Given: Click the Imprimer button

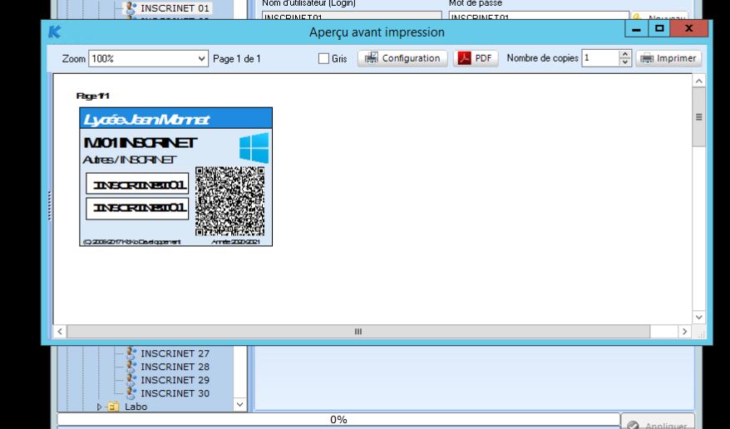Looking at the screenshot, I should [668, 58].
